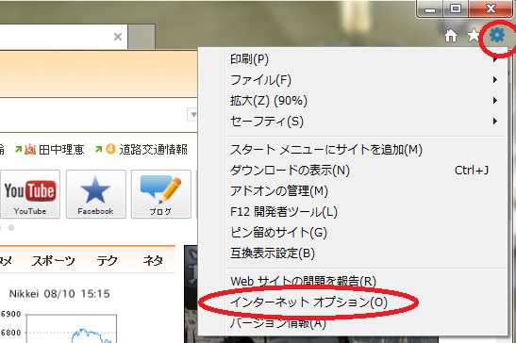Switch to the テク news tab

point(107,260)
